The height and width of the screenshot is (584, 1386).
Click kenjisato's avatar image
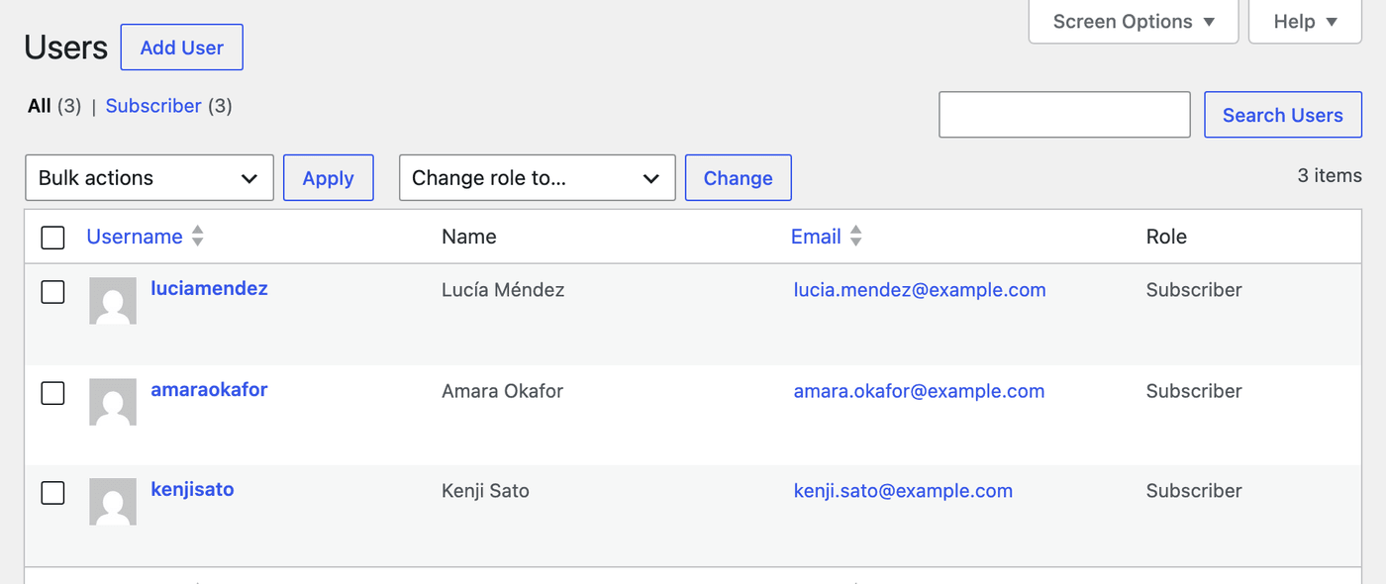pyautogui.click(x=113, y=502)
